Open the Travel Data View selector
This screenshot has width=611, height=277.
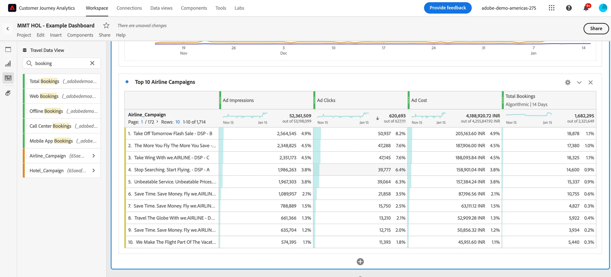point(47,50)
